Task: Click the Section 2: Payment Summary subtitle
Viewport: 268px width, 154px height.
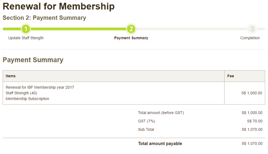Action: pyautogui.click(x=44, y=18)
